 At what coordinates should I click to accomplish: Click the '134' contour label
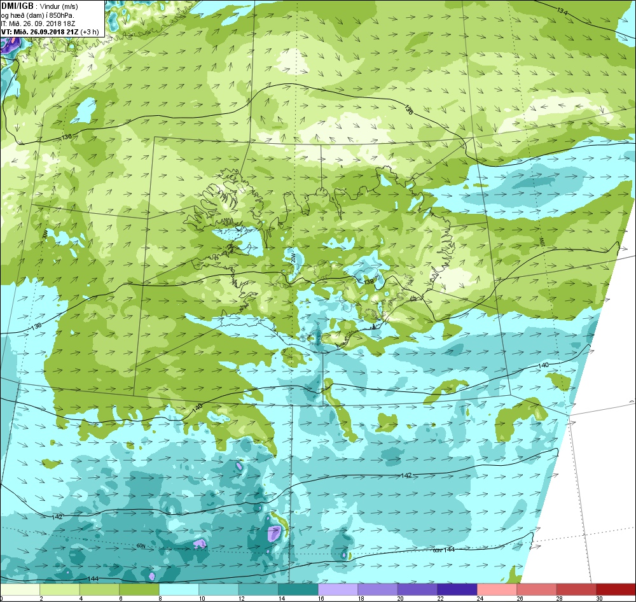pos(562,11)
